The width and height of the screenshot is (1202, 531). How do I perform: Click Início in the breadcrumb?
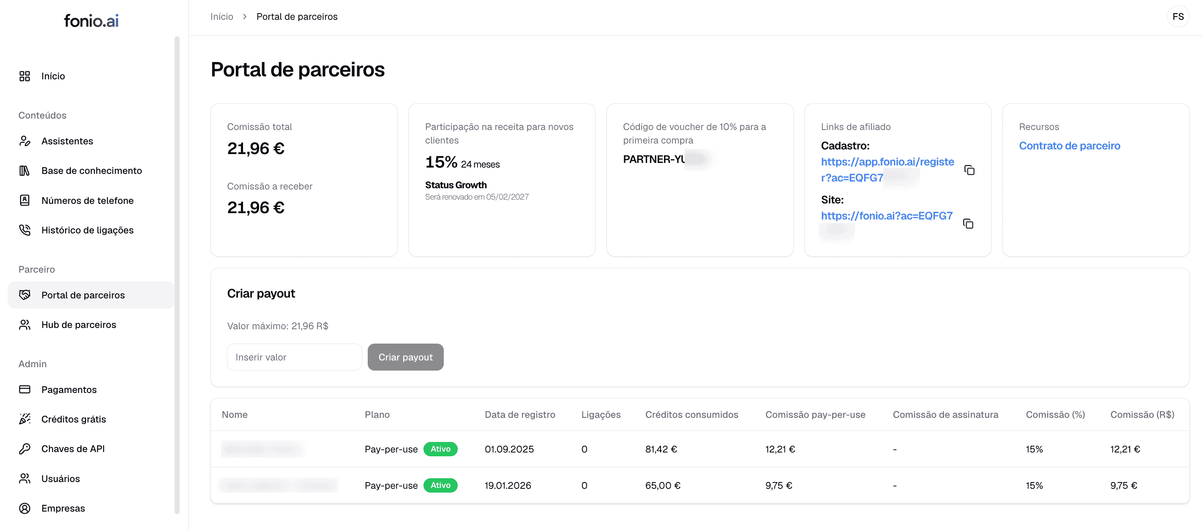coord(221,17)
